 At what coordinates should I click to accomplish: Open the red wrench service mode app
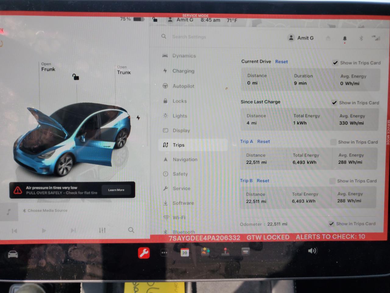(144, 253)
